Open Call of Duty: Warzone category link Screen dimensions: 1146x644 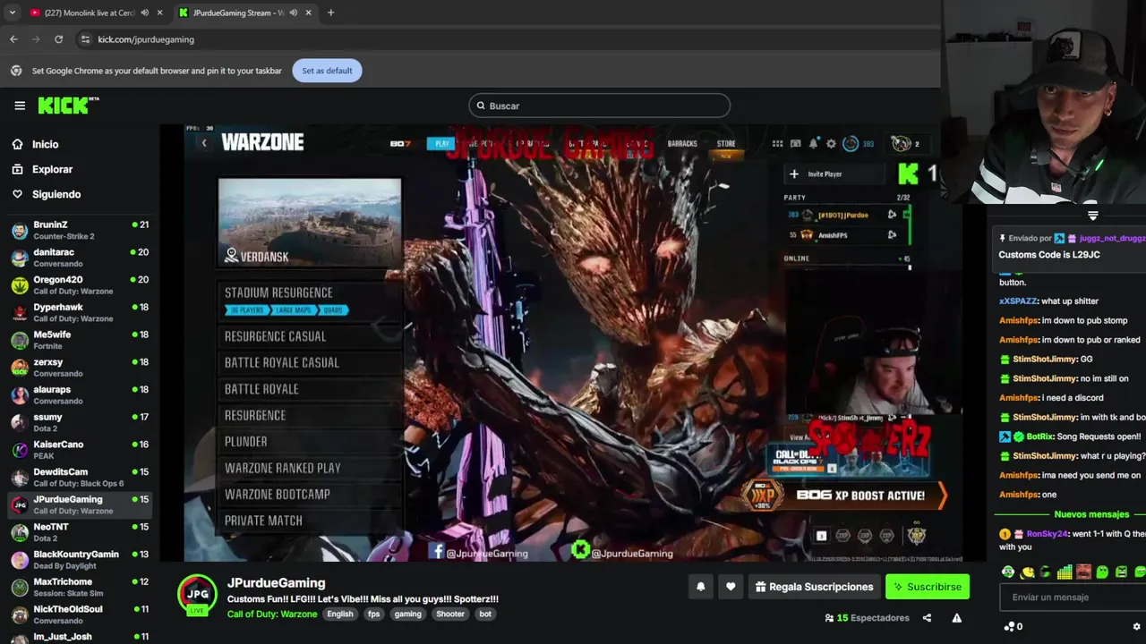pos(272,614)
